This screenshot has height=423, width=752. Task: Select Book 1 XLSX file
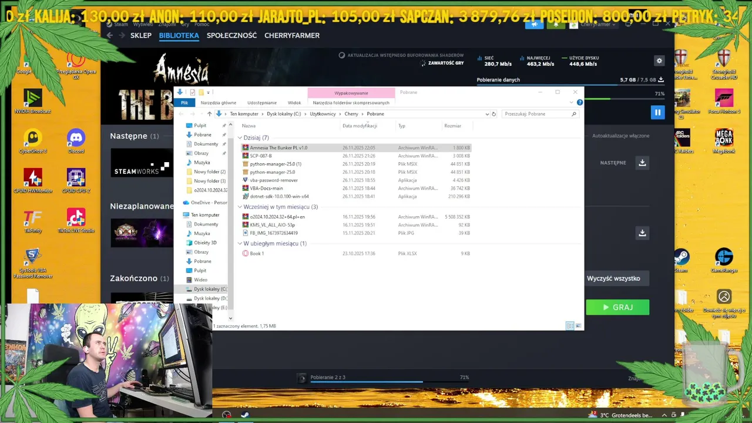click(356, 254)
